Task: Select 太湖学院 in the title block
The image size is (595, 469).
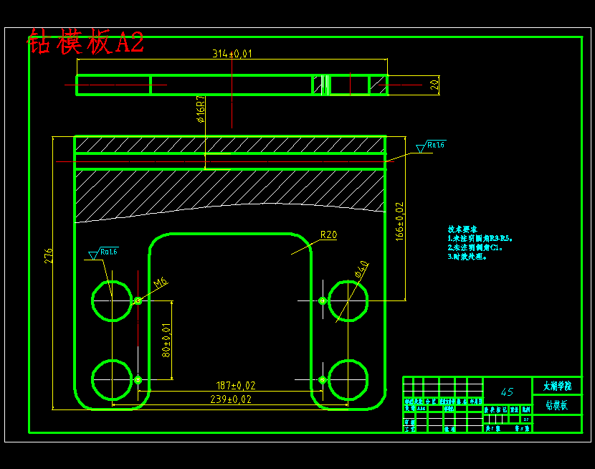Action: (x=557, y=387)
